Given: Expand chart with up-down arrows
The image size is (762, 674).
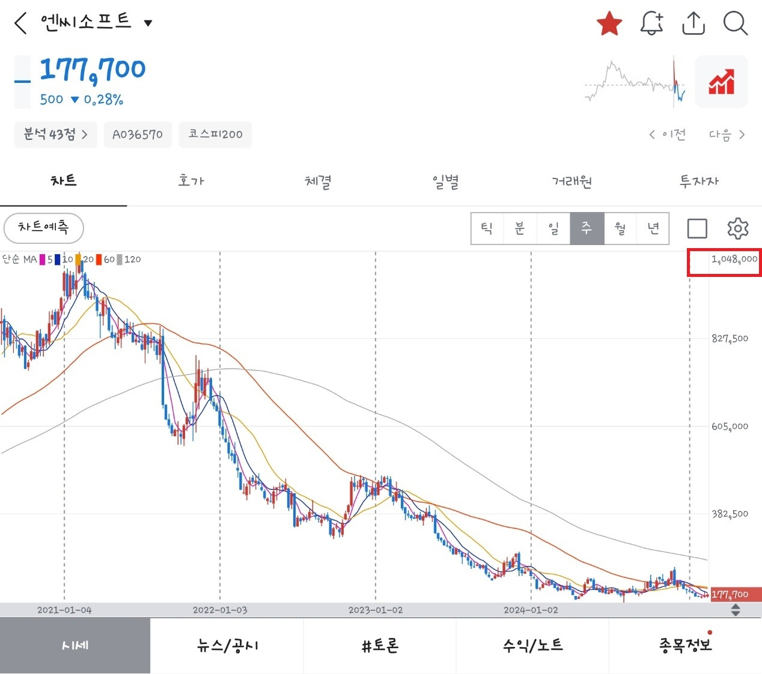Looking at the screenshot, I should (736, 610).
